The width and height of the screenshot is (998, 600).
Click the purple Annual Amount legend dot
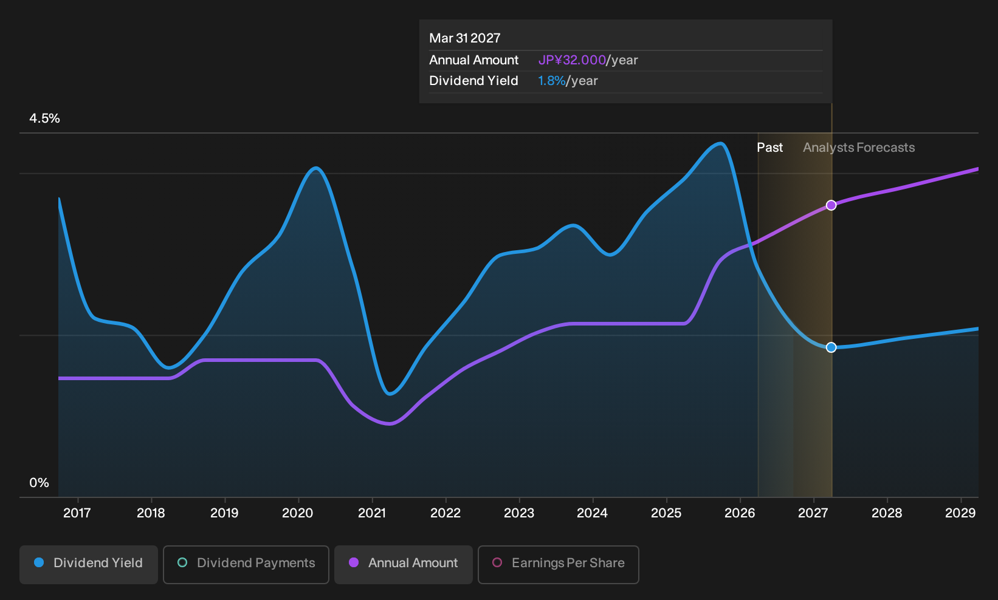[354, 562]
